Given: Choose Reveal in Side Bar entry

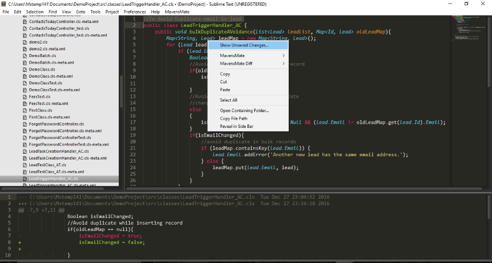Looking at the screenshot, I should 248,126.
